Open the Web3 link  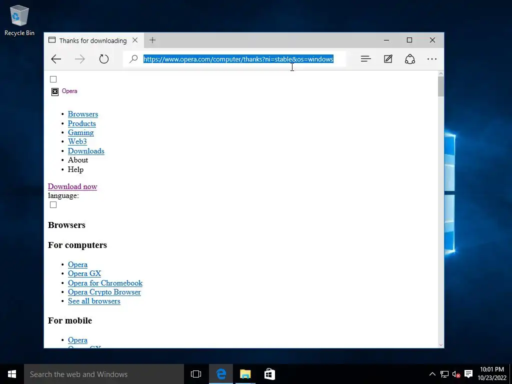pyautogui.click(x=77, y=141)
